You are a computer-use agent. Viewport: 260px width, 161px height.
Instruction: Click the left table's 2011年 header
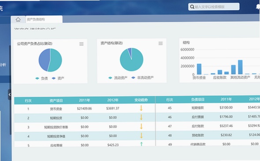[85, 100]
